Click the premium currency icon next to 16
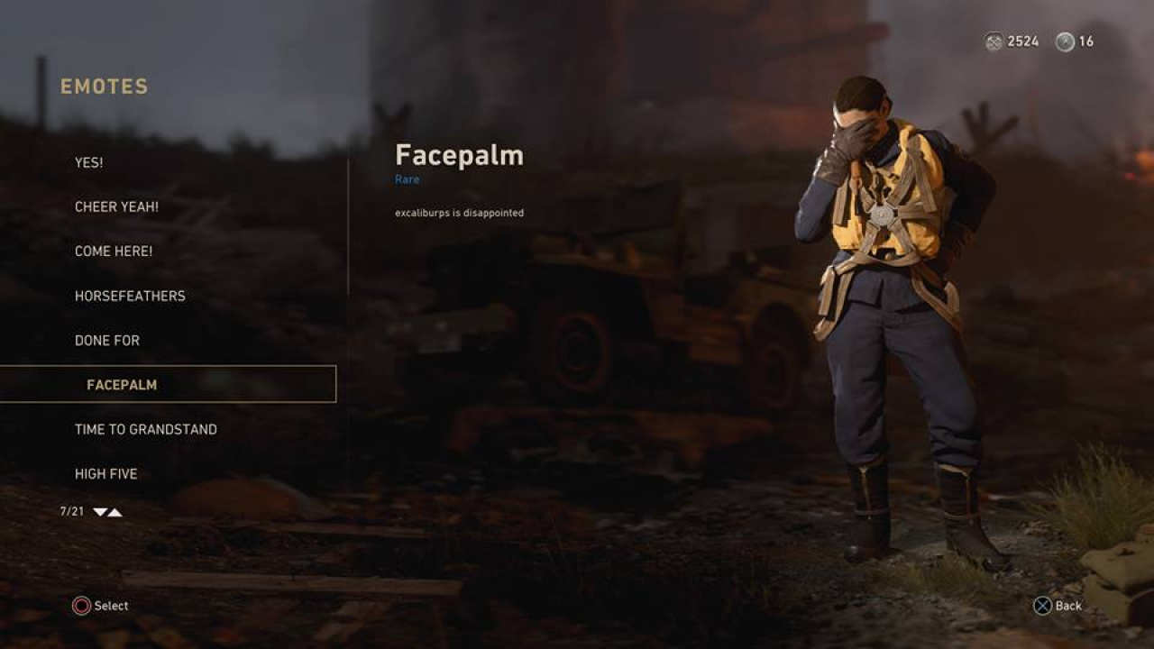The height and width of the screenshot is (649, 1154). 1065,41
